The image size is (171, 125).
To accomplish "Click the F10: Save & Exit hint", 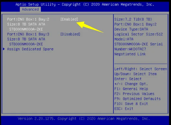I will 131,104.
